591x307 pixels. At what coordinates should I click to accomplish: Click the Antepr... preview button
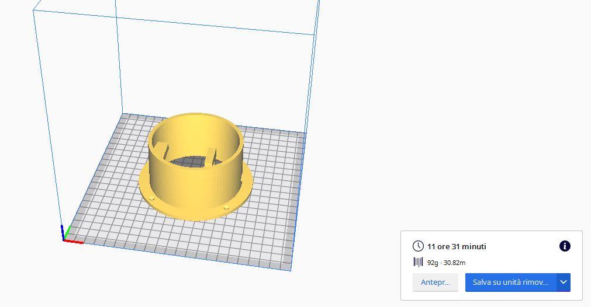[436, 282]
